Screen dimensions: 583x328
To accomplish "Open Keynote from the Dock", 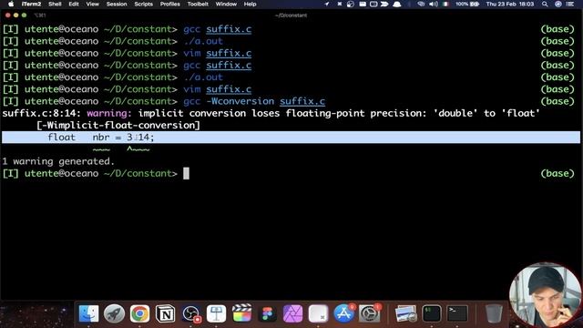I will (x=217, y=313).
